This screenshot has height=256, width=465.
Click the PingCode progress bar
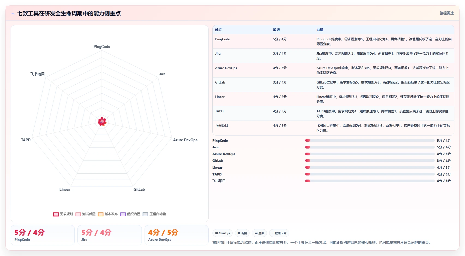click(x=370, y=140)
